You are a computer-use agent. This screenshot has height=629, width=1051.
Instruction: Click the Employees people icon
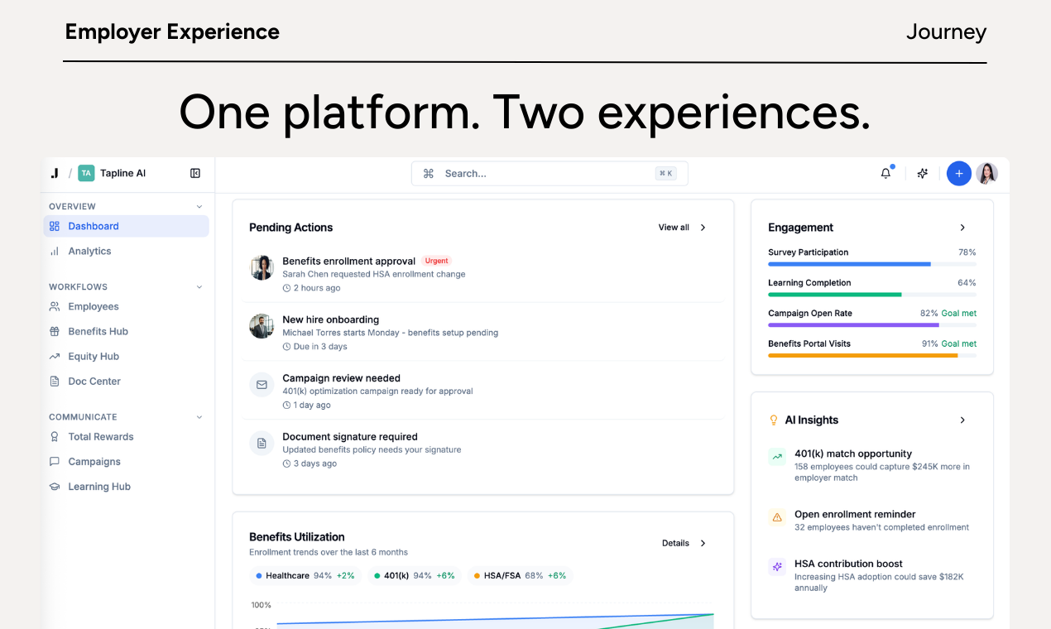click(55, 306)
